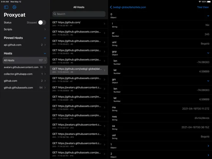The height and width of the screenshot is (159, 212).
Task: Collapse object 0 in JSON
Action: 208,16
